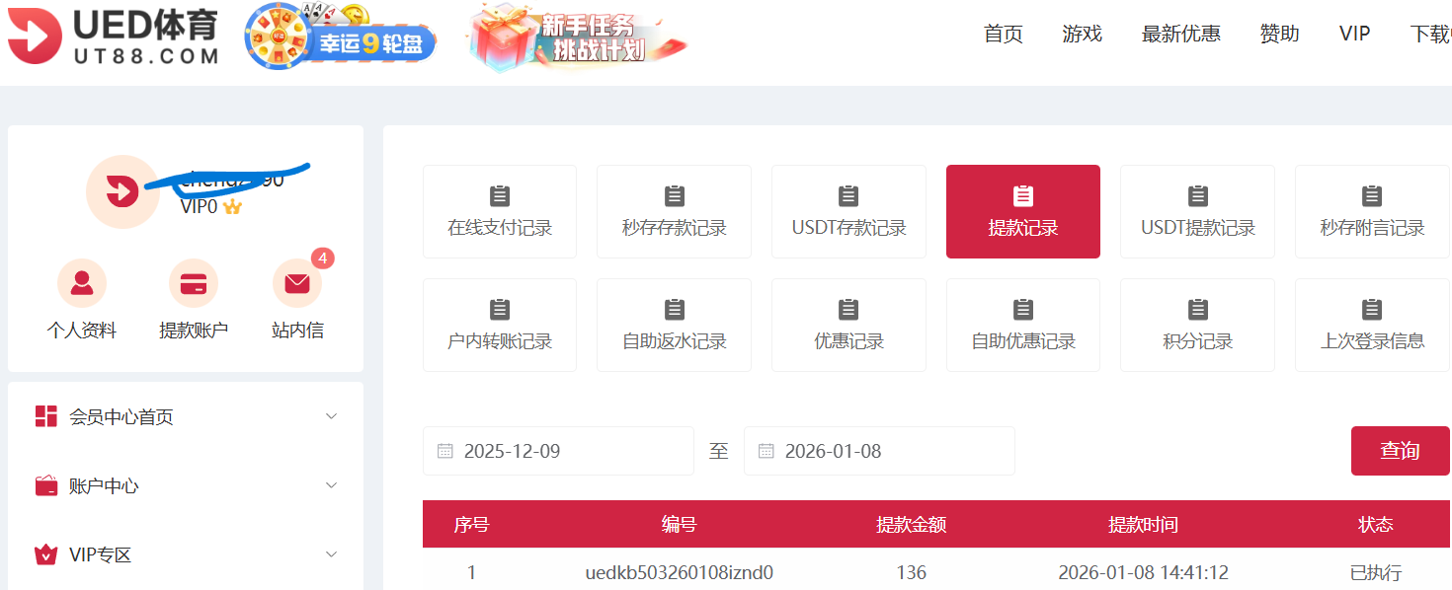Switch to the 在线支付记录 tab
This screenshot has width=1452, height=590.
point(500,212)
